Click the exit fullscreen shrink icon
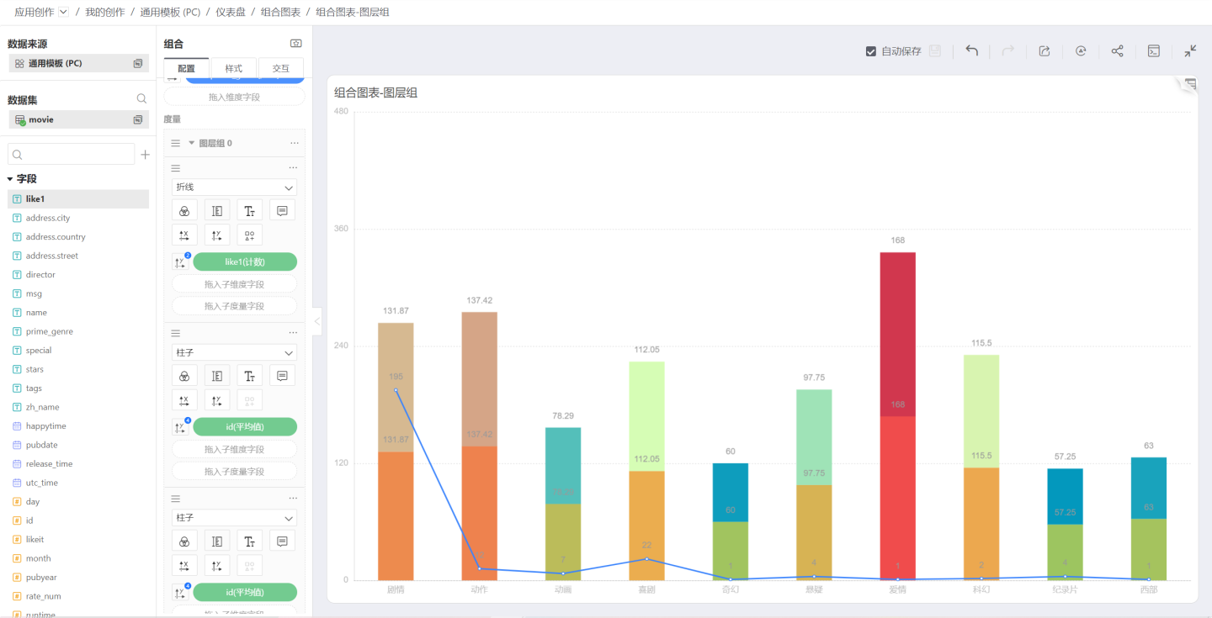The image size is (1212, 618). 1190,51
